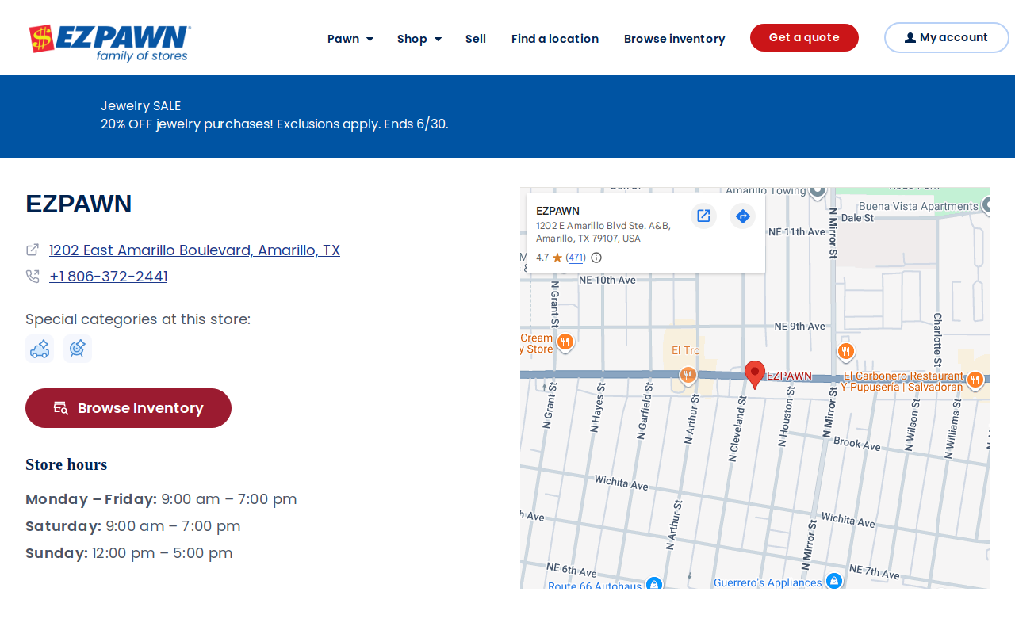The image size is (1015, 634).
Task: Click Route 66 Autohaus map marker
Action: 653,584
